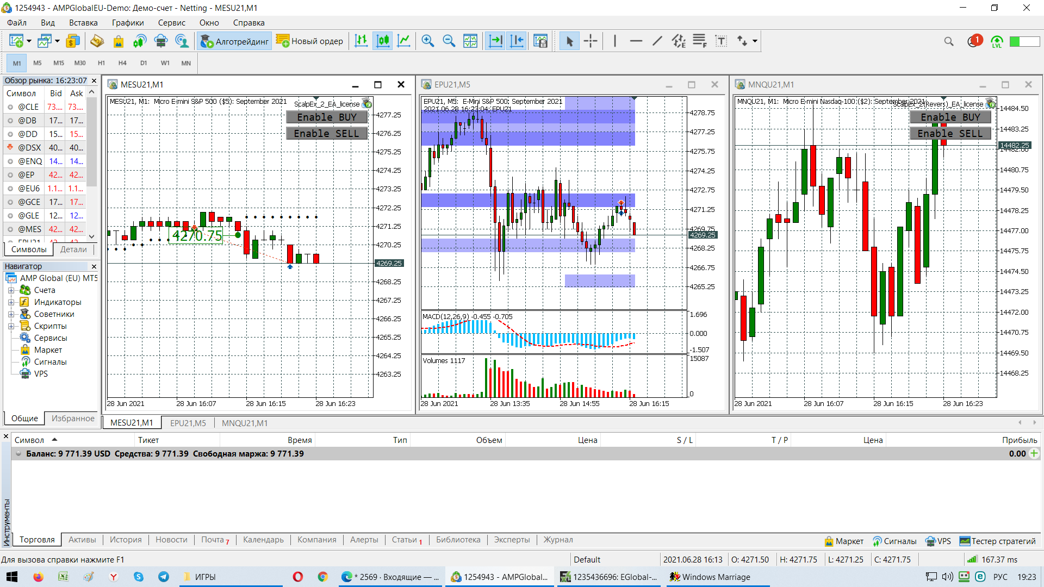Expand the Советники tree node
Image resolution: width=1044 pixels, height=587 pixels.
[x=11, y=314]
